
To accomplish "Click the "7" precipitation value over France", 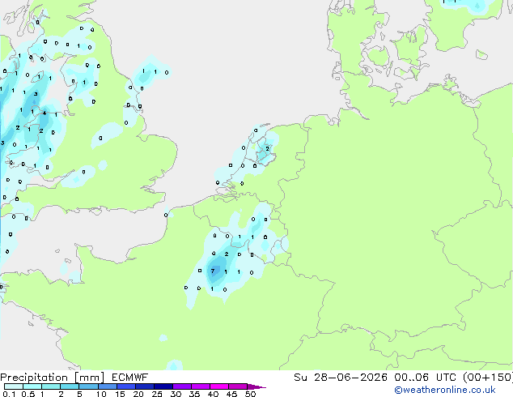I will pyautogui.click(x=213, y=271).
